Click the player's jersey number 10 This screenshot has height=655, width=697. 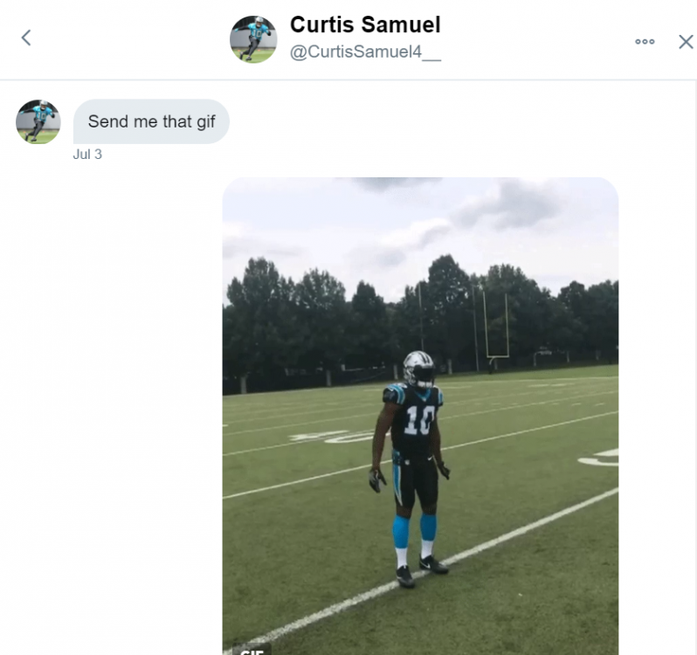point(418,420)
